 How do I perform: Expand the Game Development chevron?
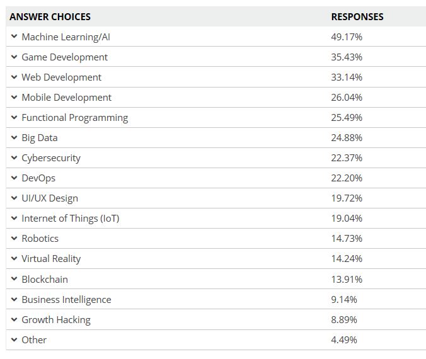click(14, 57)
